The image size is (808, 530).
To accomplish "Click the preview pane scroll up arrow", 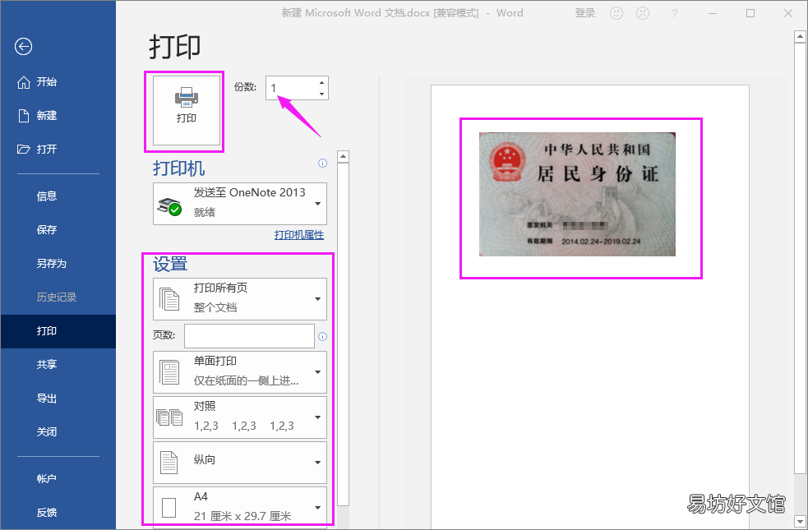I will click(x=800, y=37).
